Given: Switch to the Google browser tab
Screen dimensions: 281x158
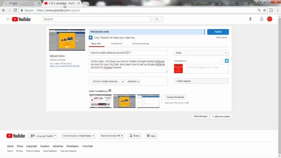Looking at the screenshot, I should [x=22, y=3].
